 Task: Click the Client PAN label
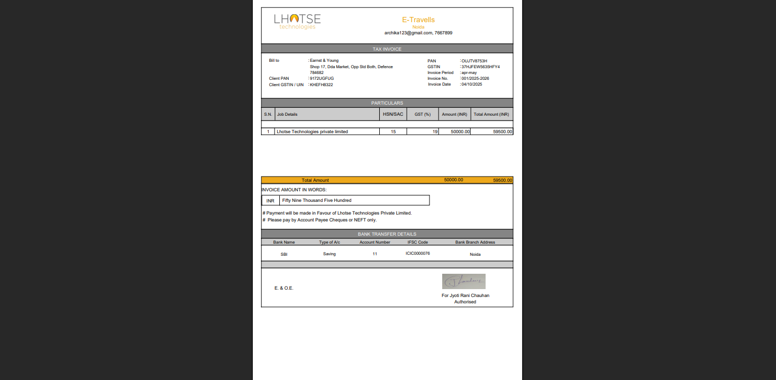[x=279, y=78]
